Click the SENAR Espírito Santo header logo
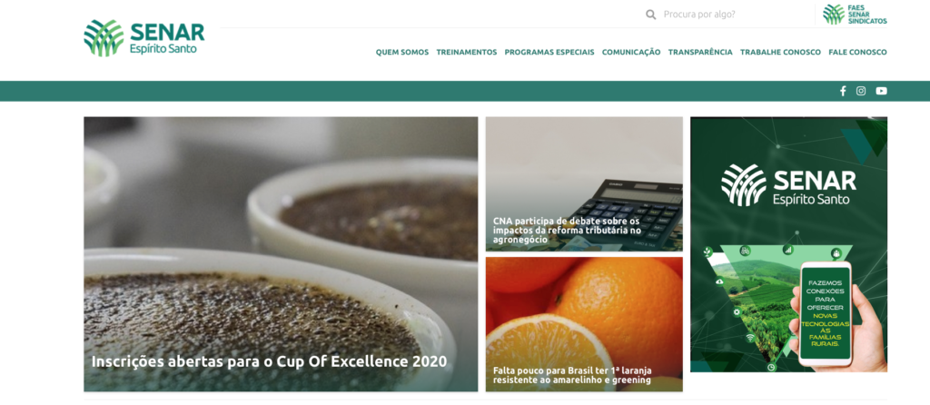The width and height of the screenshot is (930, 405). (x=144, y=37)
